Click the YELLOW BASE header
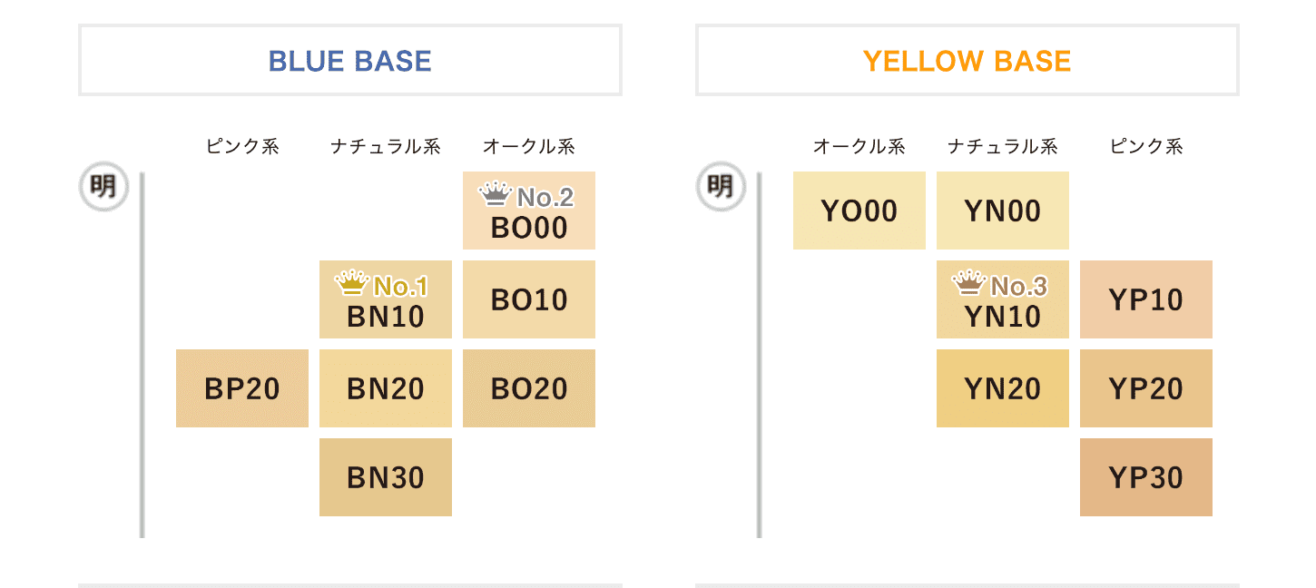The width and height of the screenshot is (1316, 588). (967, 61)
